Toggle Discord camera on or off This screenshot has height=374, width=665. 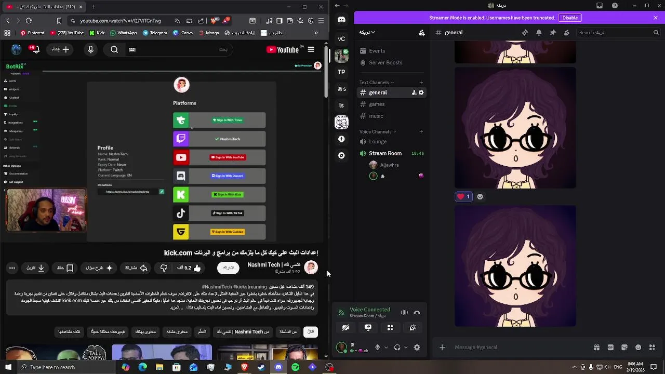[x=345, y=327]
